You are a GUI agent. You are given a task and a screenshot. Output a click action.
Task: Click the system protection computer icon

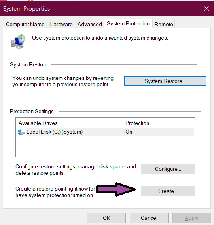coord(18,42)
